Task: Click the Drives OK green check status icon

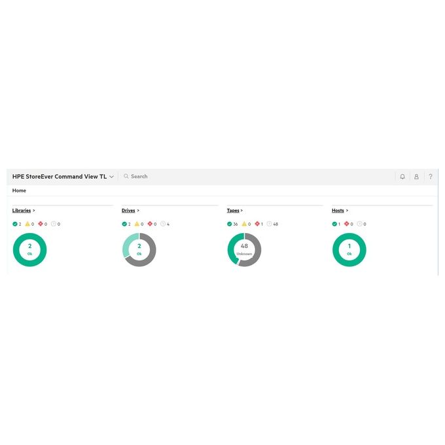Action: point(124,224)
